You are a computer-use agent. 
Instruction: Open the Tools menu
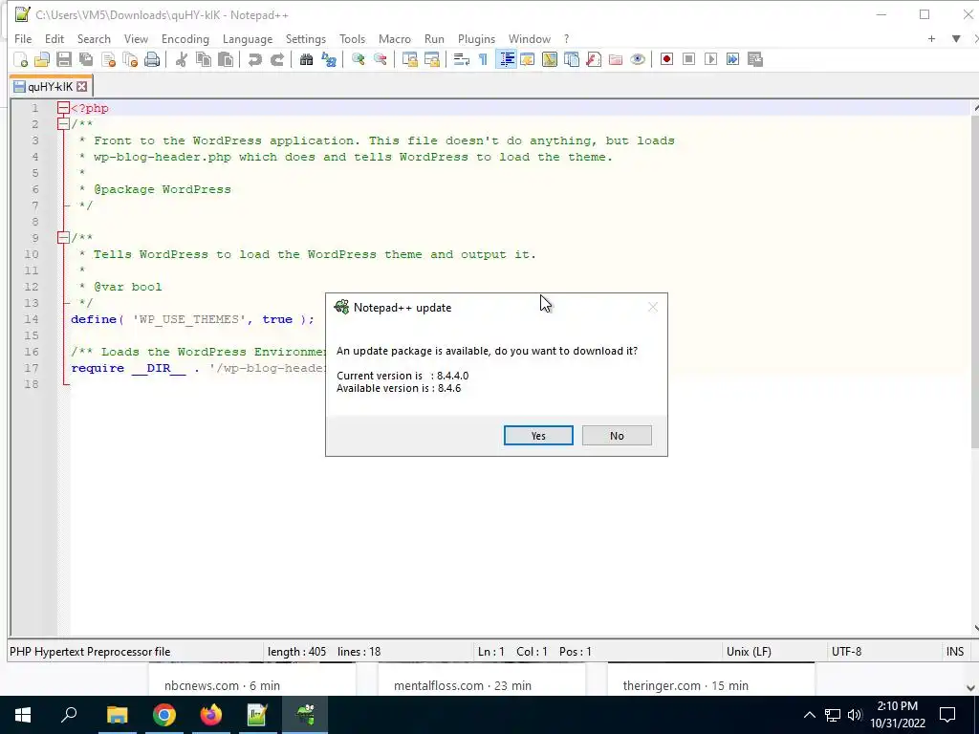(x=352, y=38)
